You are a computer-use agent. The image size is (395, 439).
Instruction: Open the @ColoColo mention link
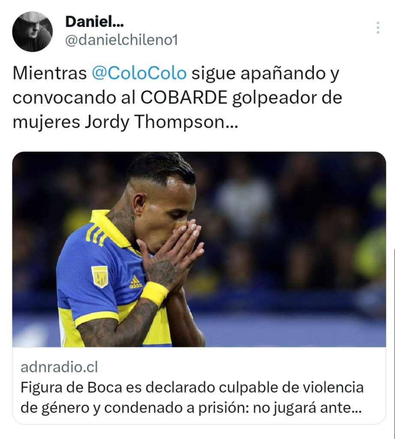coord(139,74)
